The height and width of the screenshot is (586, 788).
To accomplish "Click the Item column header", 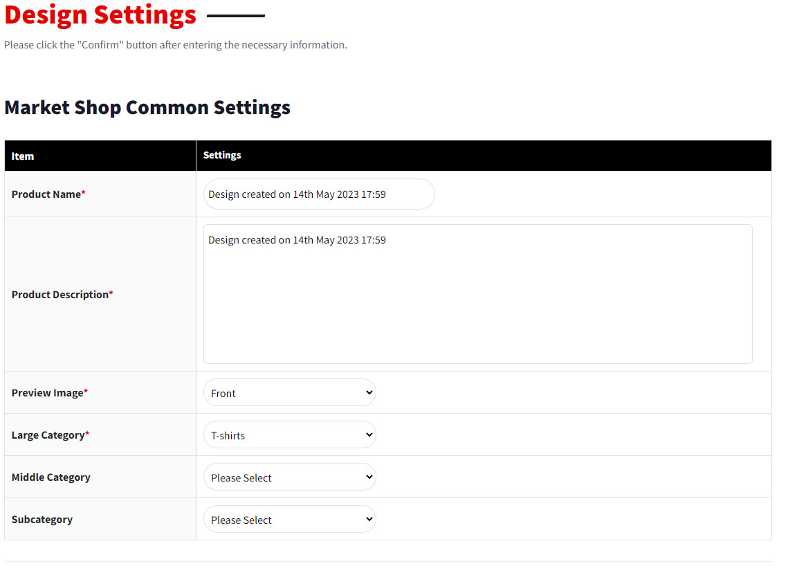I will 23,156.
